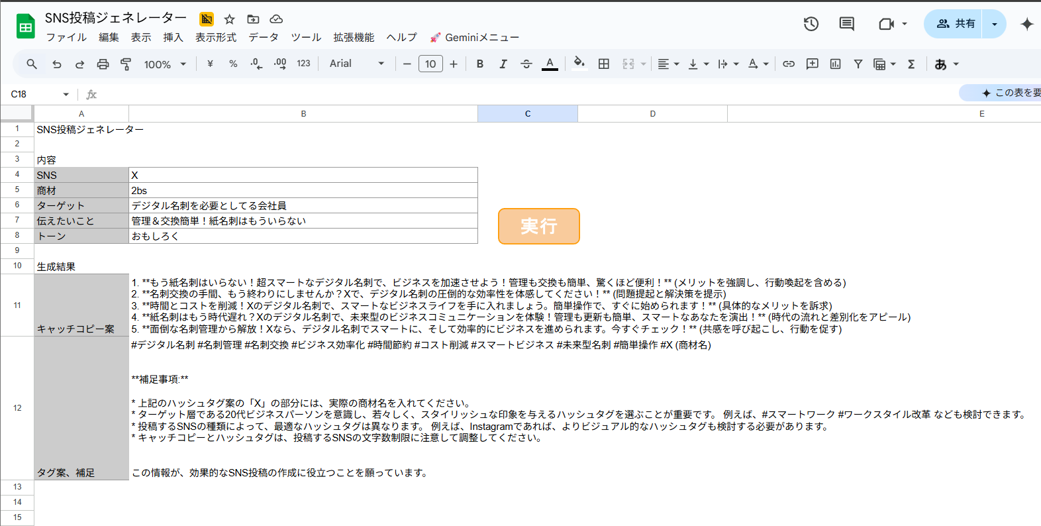This screenshot has width=1041, height=526.
Task: Open the Arial font dropdown
Action: tap(357, 64)
